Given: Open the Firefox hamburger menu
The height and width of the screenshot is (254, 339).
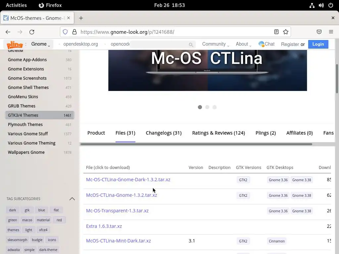Looking at the screenshot, I should [331, 32].
